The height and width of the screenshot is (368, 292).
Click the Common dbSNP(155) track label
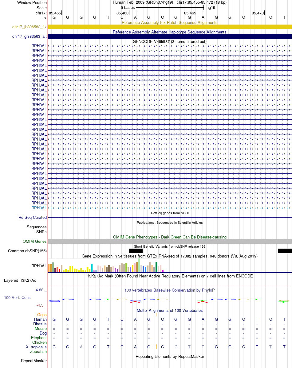click(27, 251)
